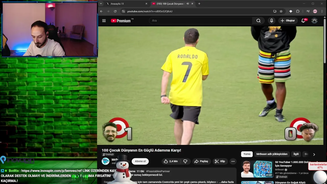Like the video with 2,4 Mn
This screenshot has height=184, width=327.
[x=171, y=161]
